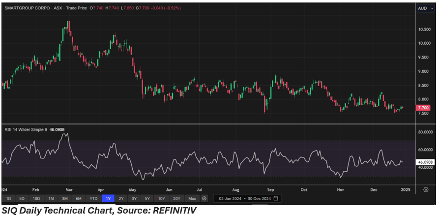Select the 5Y time range
The height and width of the screenshot is (217, 437).
click(x=147, y=199)
